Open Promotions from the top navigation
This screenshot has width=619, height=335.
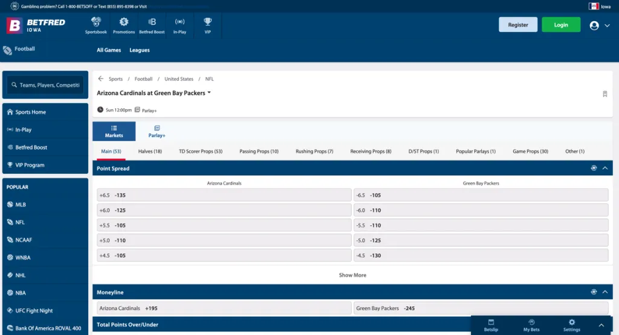coord(123,25)
